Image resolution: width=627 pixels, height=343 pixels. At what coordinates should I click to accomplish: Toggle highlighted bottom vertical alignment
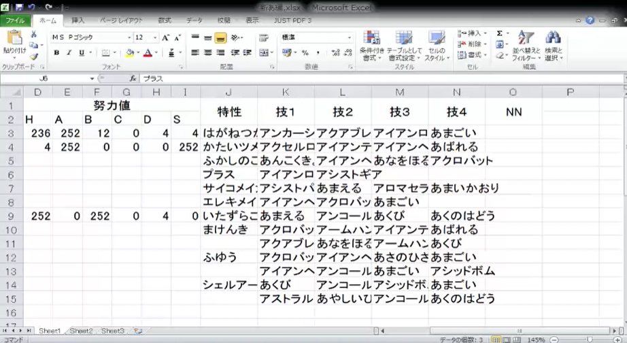tap(220, 37)
